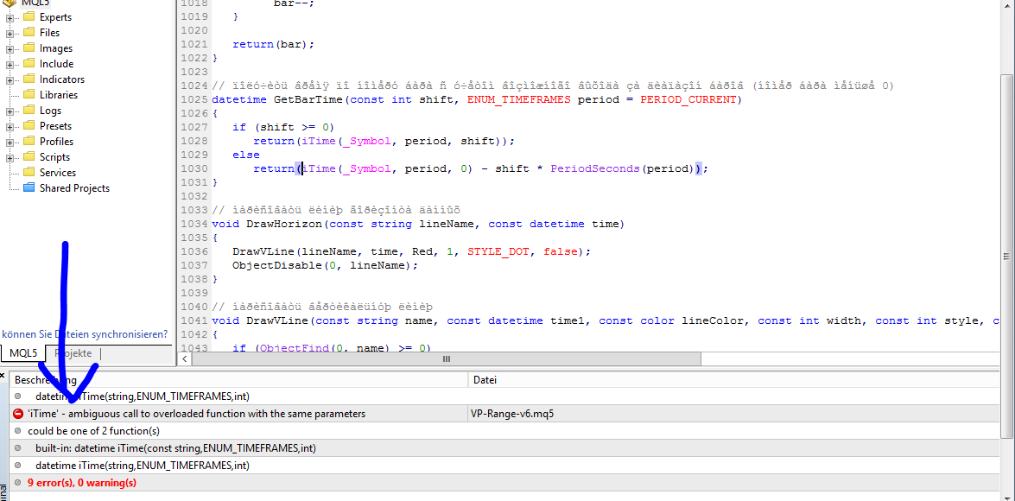The width and height of the screenshot is (1015, 501).
Task: Click the blue Shared Projects folder icon
Action: tap(29, 188)
